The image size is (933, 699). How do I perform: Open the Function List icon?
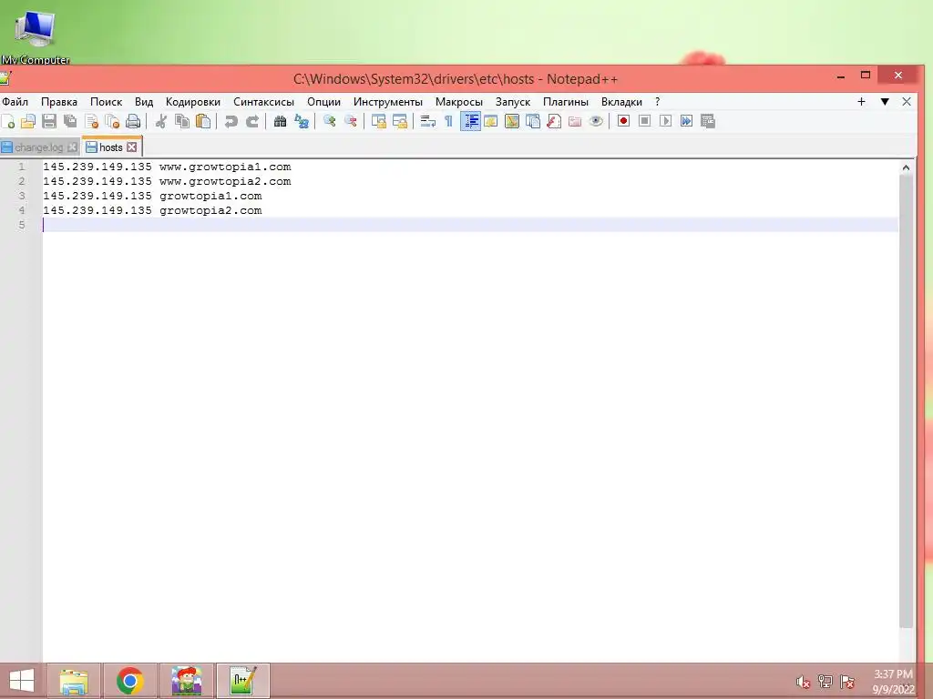(x=554, y=121)
